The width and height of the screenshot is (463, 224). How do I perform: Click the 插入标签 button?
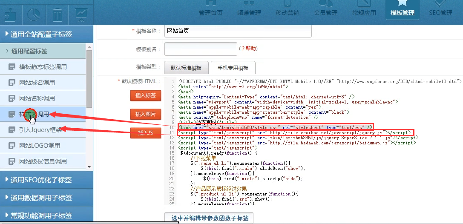[x=145, y=95]
